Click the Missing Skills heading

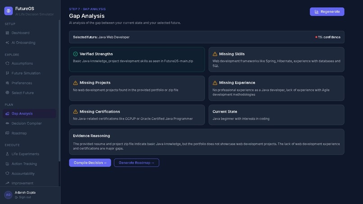tap(232, 54)
